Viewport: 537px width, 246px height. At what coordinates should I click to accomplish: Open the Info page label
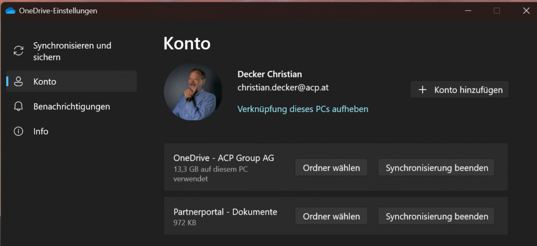(41, 131)
